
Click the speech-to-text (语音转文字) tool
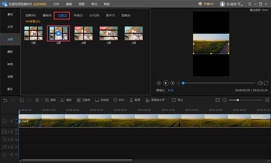[x=155, y=100]
